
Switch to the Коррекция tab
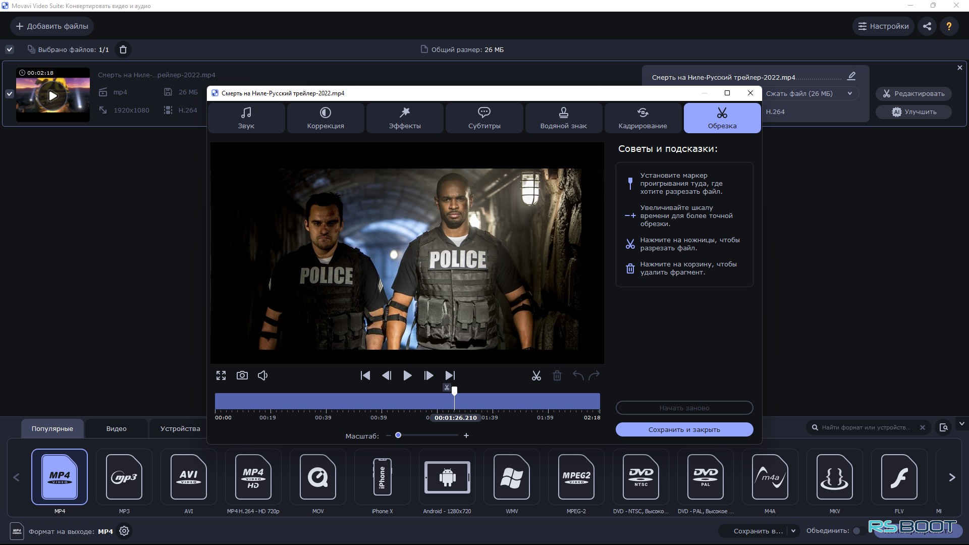pyautogui.click(x=326, y=118)
